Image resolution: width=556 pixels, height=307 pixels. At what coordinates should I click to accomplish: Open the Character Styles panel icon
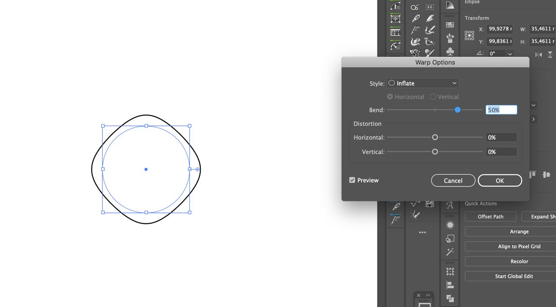[450, 205]
